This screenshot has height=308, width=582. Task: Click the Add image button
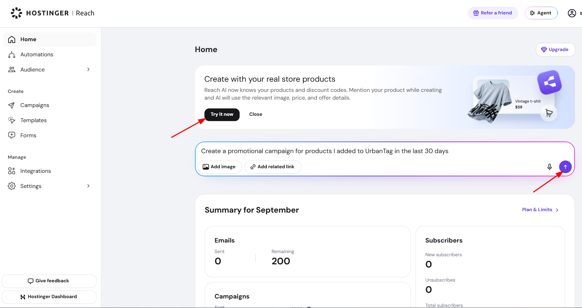point(220,167)
